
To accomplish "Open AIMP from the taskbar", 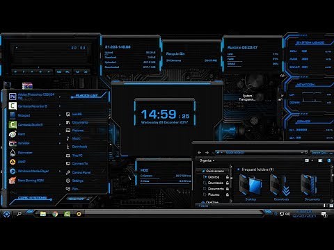I will pos(79,214).
